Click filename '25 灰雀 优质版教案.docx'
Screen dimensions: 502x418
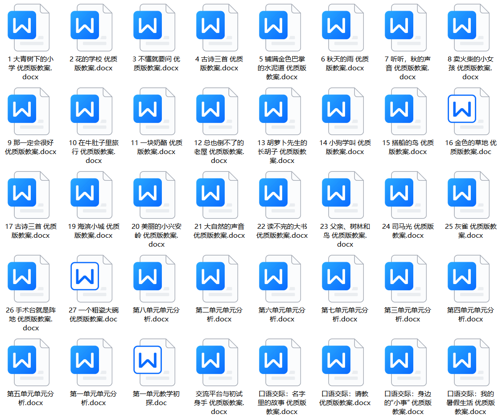(471, 231)
